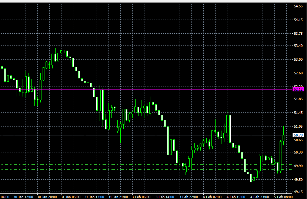Click the 53.75 price axis label
This screenshot has height=199, width=307.
pos(298,34)
